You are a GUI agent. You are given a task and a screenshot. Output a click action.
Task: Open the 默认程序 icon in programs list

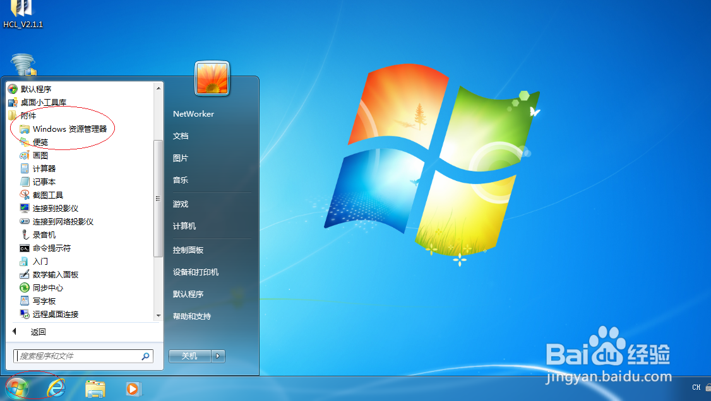click(x=13, y=89)
